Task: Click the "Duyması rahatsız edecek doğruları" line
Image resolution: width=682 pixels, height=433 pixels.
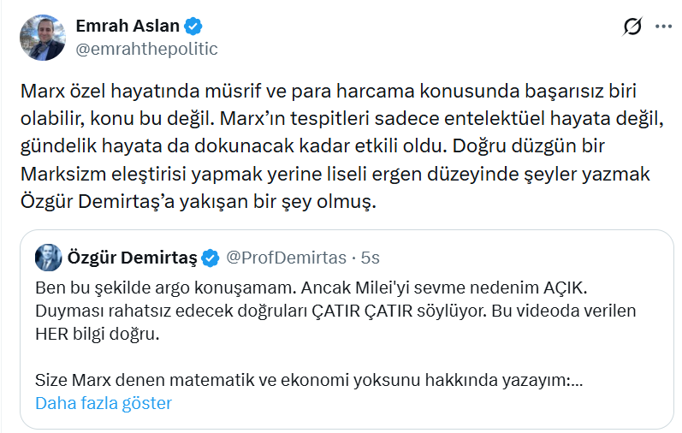Action: coord(335,309)
